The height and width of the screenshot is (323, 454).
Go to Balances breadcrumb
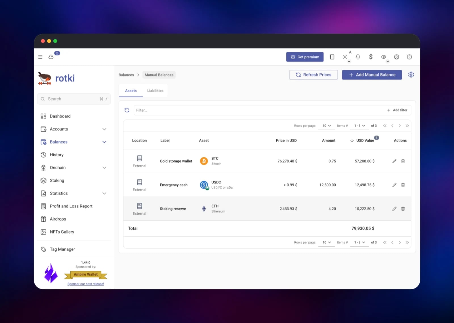126,75
